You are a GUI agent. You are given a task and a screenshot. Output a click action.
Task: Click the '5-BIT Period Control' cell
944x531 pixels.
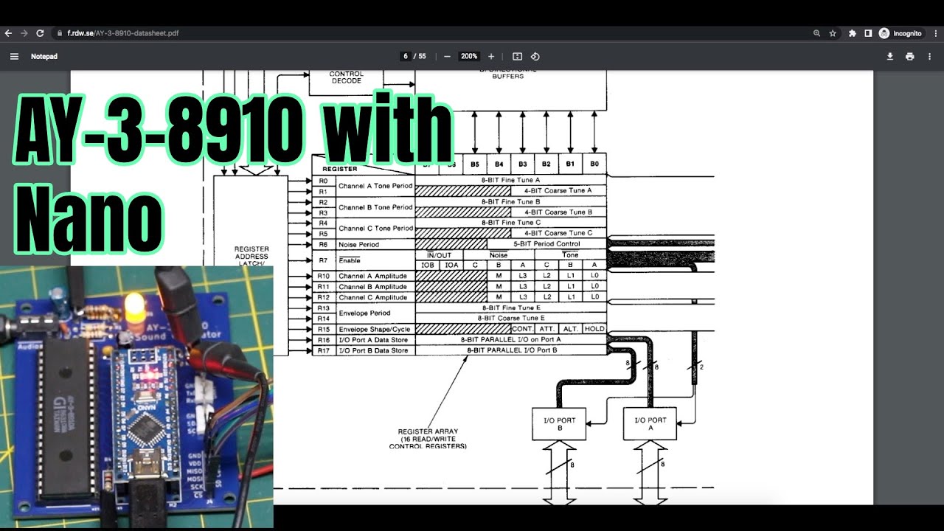coord(546,243)
